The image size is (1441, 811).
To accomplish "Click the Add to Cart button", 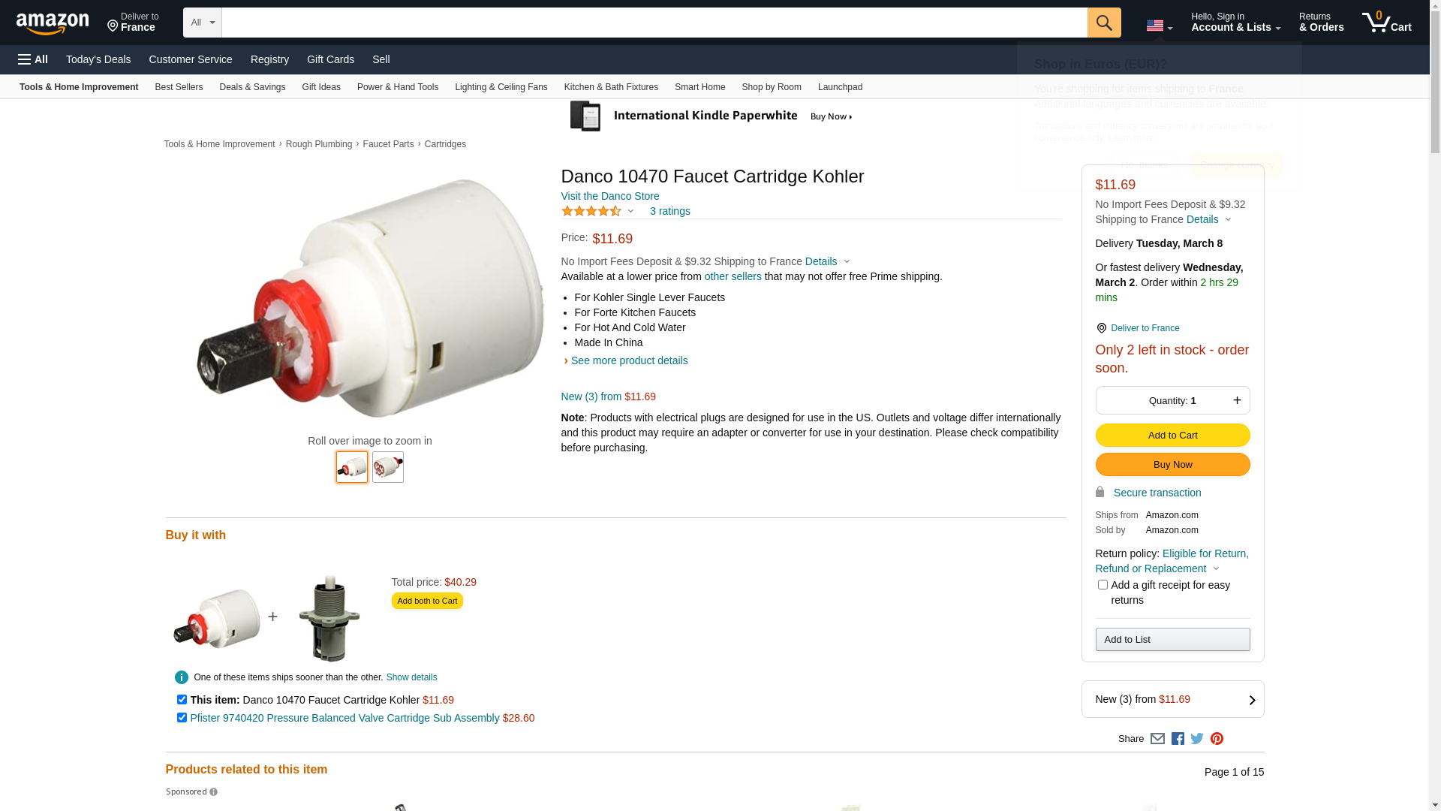I will click(1172, 436).
